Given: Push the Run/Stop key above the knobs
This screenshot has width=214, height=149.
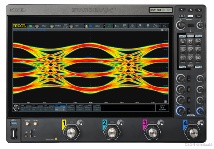Looking at the screenshot, I should [x=182, y=10].
